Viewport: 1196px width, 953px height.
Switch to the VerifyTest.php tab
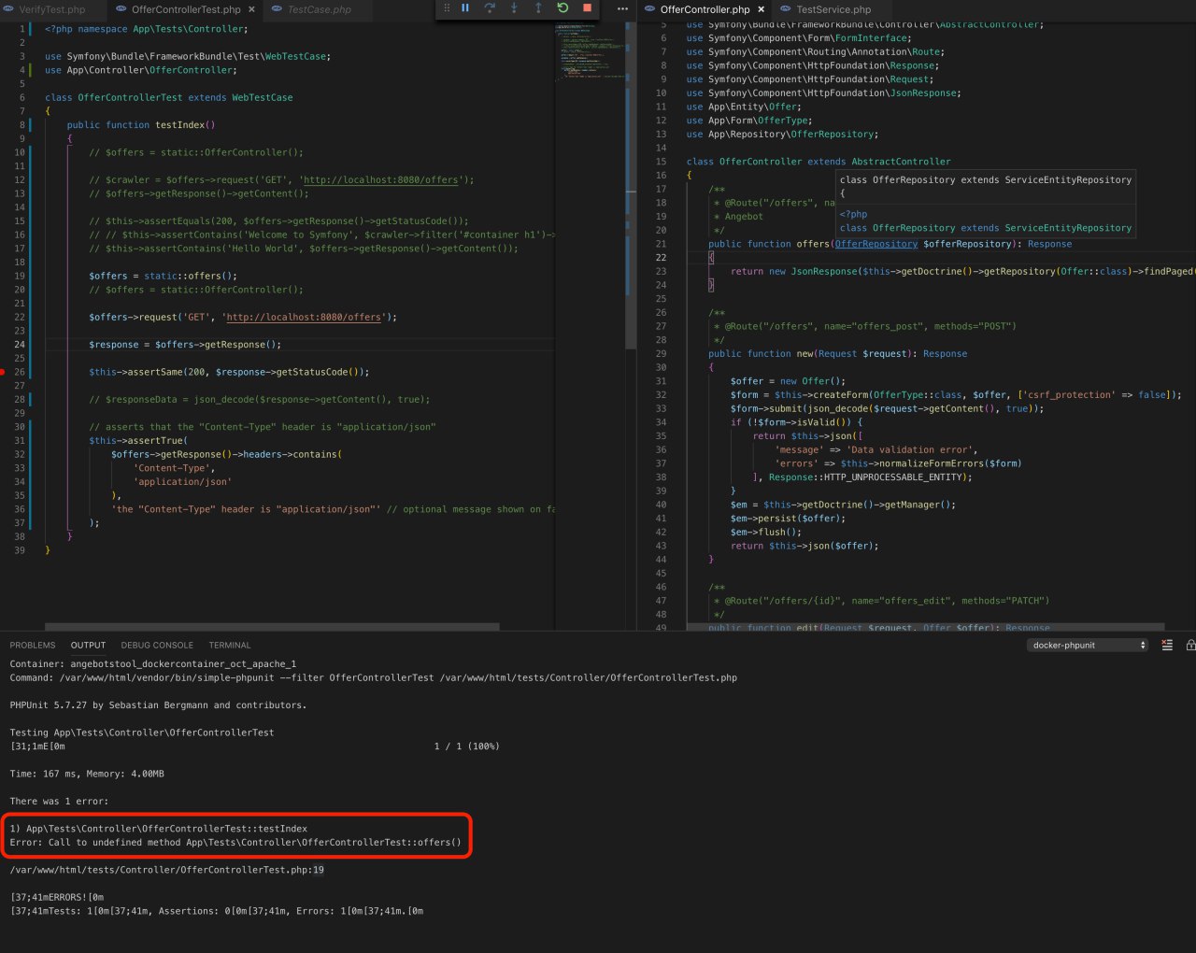click(52, 9)
